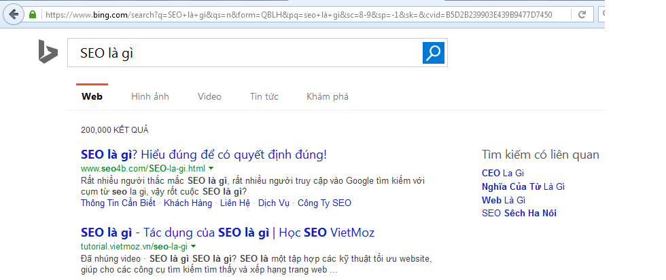Viewport: 666px width, 280px height.
Task: Reload the page with the refresh icon
Action: click(x=582, y=15)
